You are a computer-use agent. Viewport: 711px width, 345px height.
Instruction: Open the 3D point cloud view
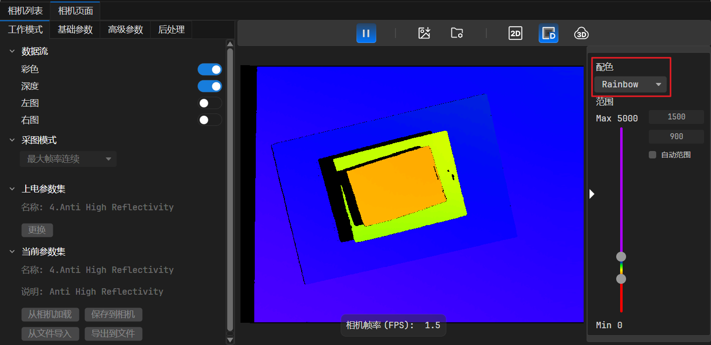tap(581, 34)
